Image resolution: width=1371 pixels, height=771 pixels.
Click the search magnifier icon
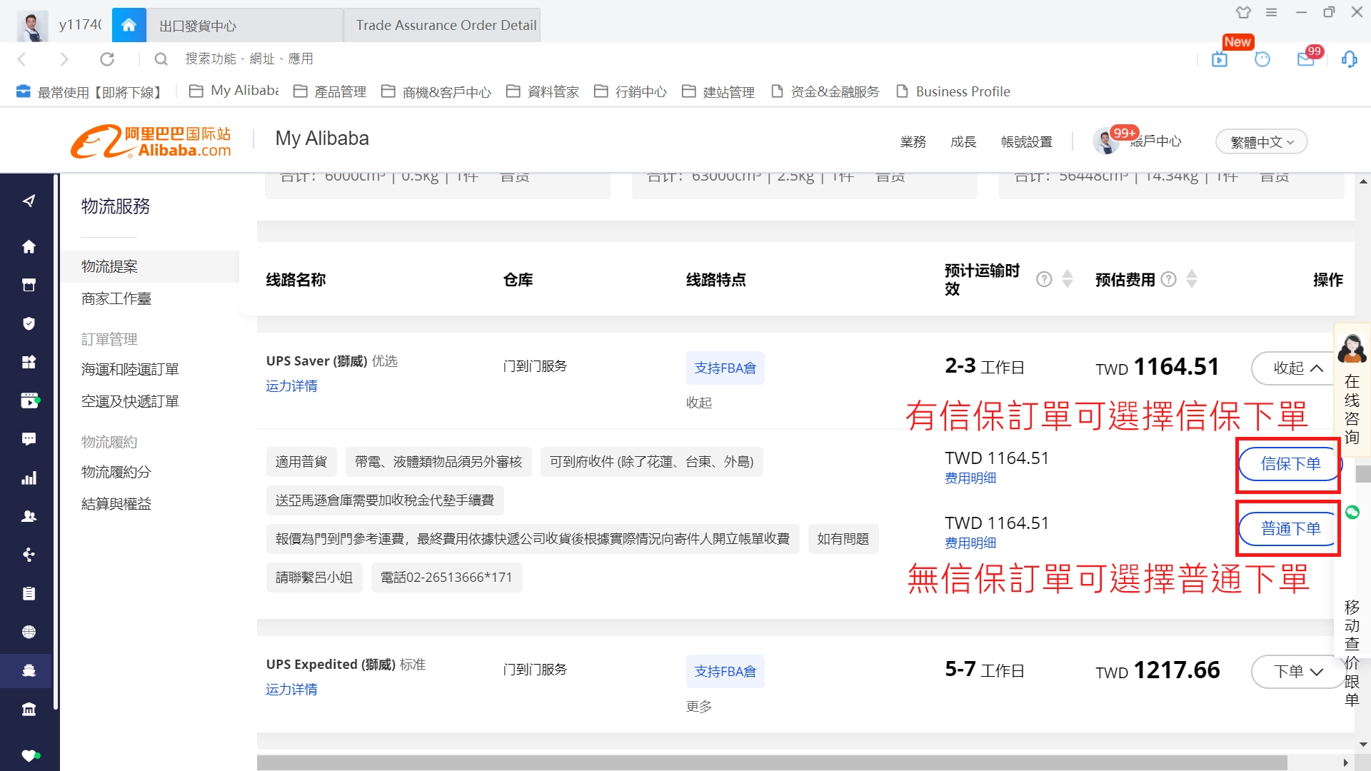pos(161,59)
